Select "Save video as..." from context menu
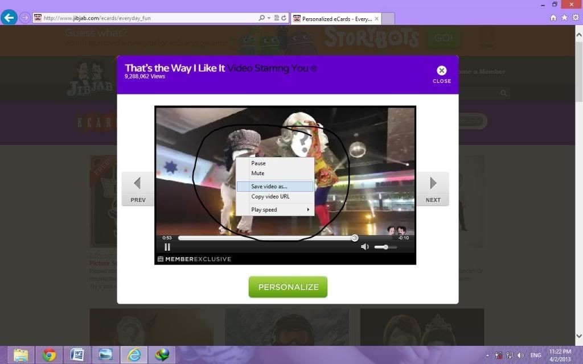Image resolution: width=583 pixels, height=364 pixels. pyautogui.click(x=276, y=187)
